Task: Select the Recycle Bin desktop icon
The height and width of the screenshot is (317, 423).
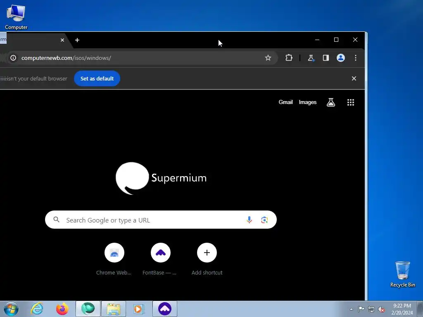Action: [x=402, y=274]
